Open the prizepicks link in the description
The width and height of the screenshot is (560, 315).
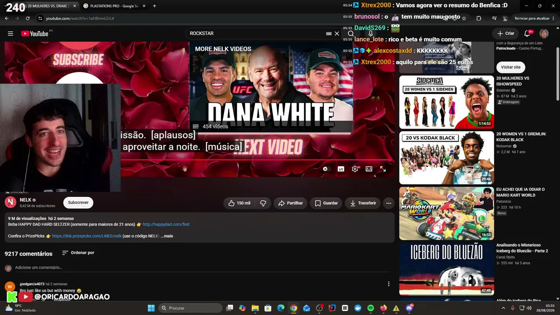[87, 236]
